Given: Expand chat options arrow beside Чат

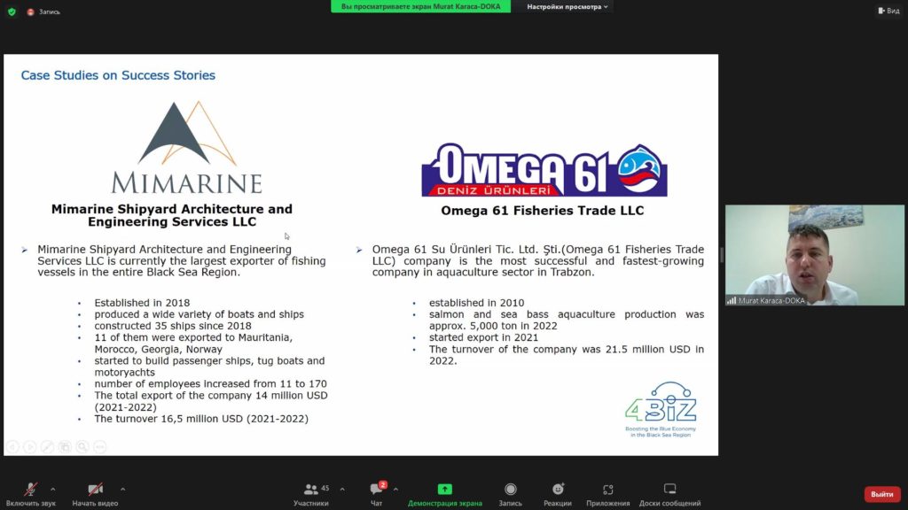Looking at the screenshot, I should tap(395, 489).
